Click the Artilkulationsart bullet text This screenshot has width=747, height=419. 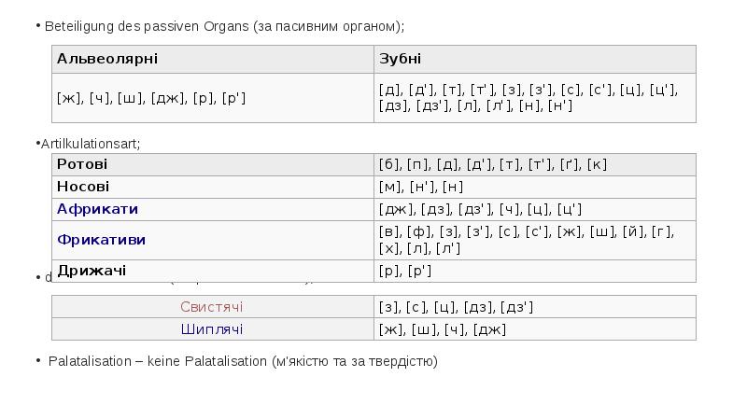click(91, 144)
